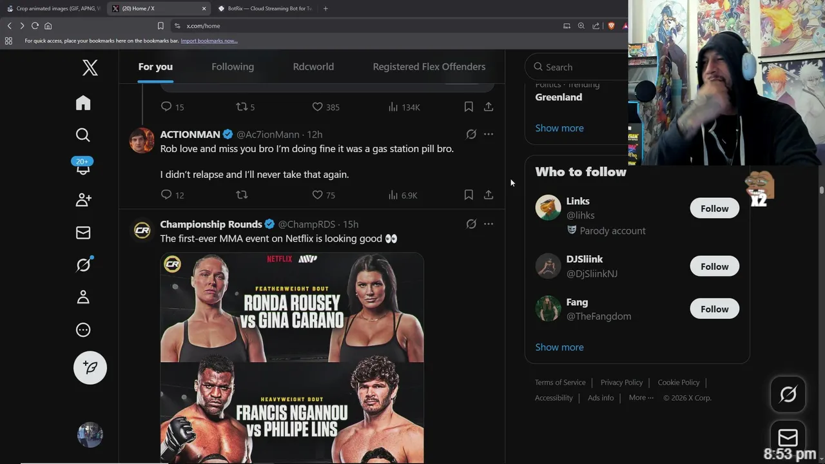The height and width of the screenshot is (464, 825).
Task: Open Greenland trending topic
Action: point(559,97)
